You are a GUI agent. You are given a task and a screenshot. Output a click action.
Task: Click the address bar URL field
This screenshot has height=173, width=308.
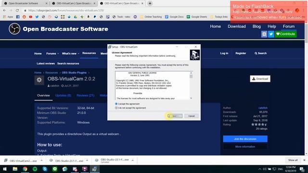126,11
